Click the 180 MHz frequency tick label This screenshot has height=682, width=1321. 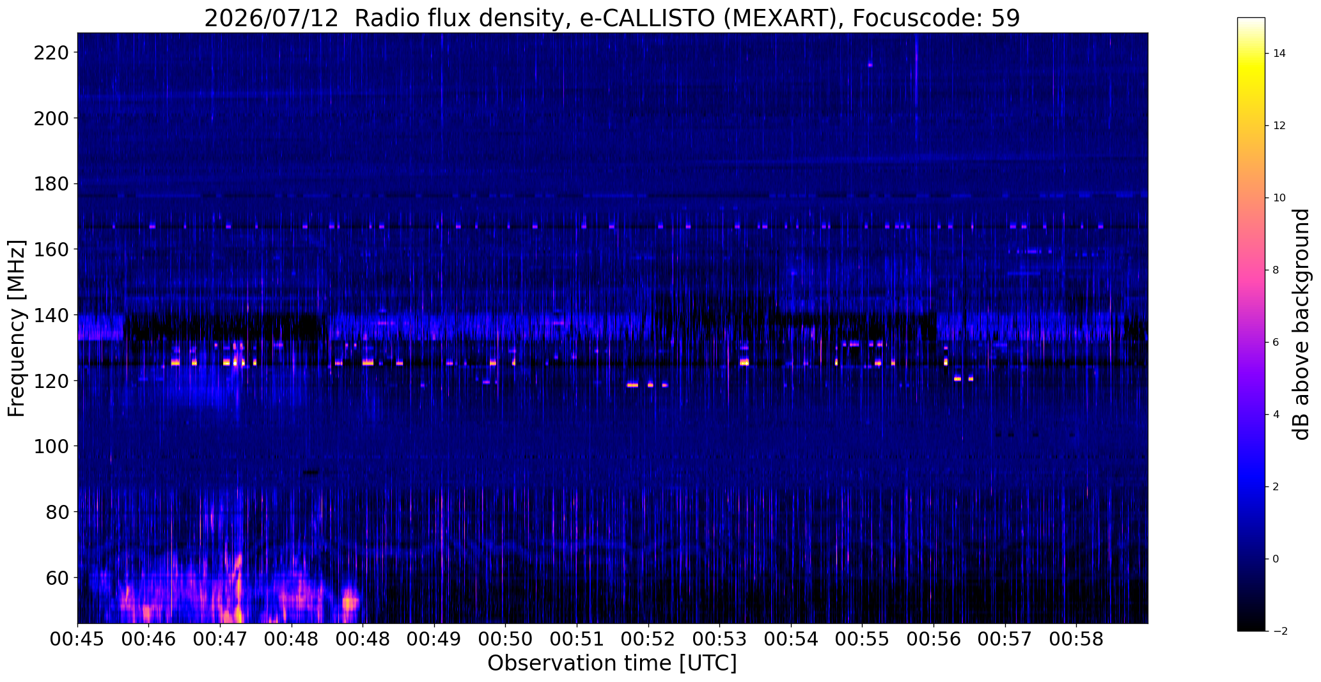[50, 184]
